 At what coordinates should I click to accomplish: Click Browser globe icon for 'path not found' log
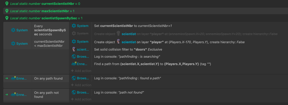pyautogui.click(x=74, y=93)
